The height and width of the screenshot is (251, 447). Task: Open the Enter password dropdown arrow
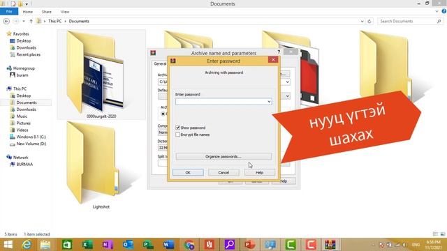click(x=269, y=102)
